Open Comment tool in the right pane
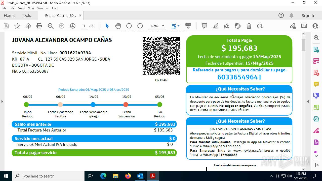The width and height of the screenshot is (322, 181). tap(316, 84)
